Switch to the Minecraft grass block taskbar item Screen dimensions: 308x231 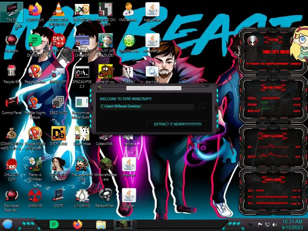click(x=123, y=224)
